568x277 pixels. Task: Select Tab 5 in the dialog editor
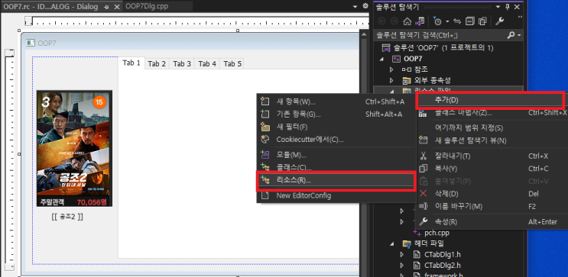pos(232,63)
